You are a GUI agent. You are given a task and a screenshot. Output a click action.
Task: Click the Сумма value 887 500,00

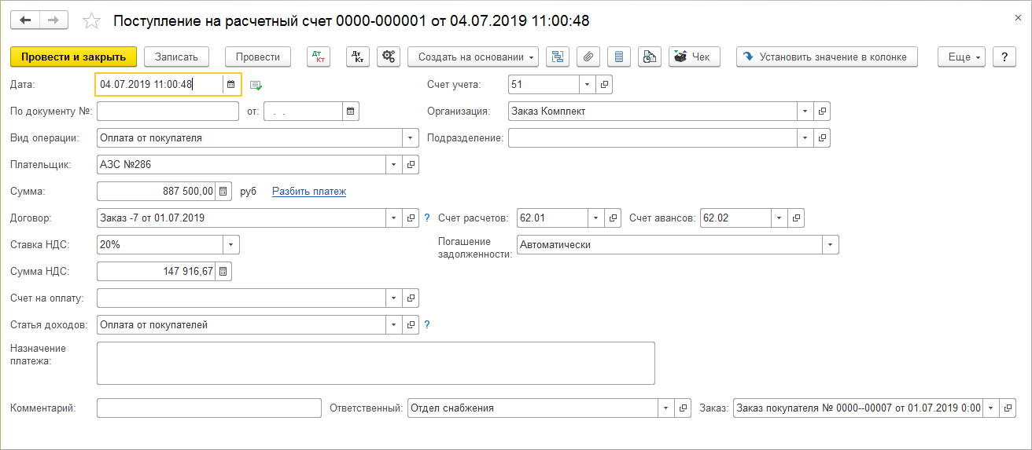pyautogui.click(x=187, y=191)
